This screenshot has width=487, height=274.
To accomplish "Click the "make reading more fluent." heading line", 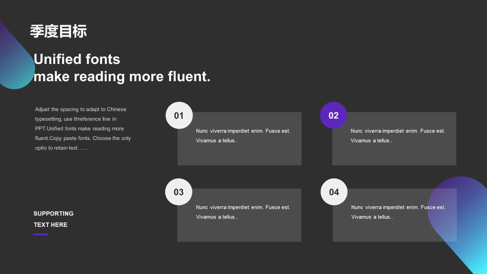I will tap(122, 76).
